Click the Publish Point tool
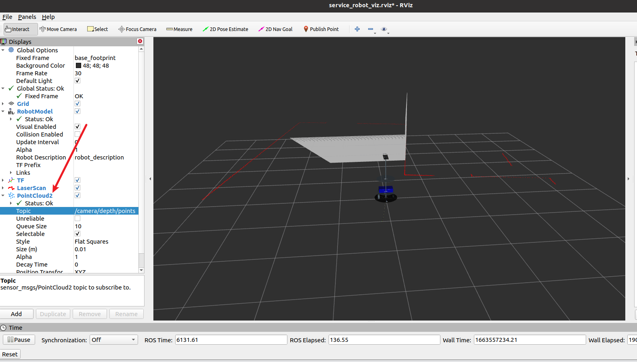Viewport: 637px width, 362px height. tap(321, 29)
